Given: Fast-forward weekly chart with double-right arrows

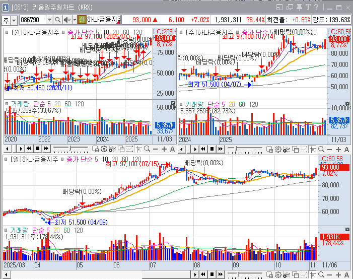Looking at the screenshot, I should pyautogui.click(x=221, y=149).
